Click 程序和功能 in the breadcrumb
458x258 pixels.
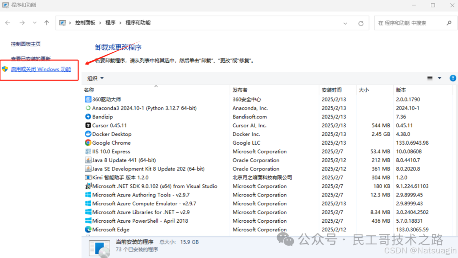pos(138,23)
